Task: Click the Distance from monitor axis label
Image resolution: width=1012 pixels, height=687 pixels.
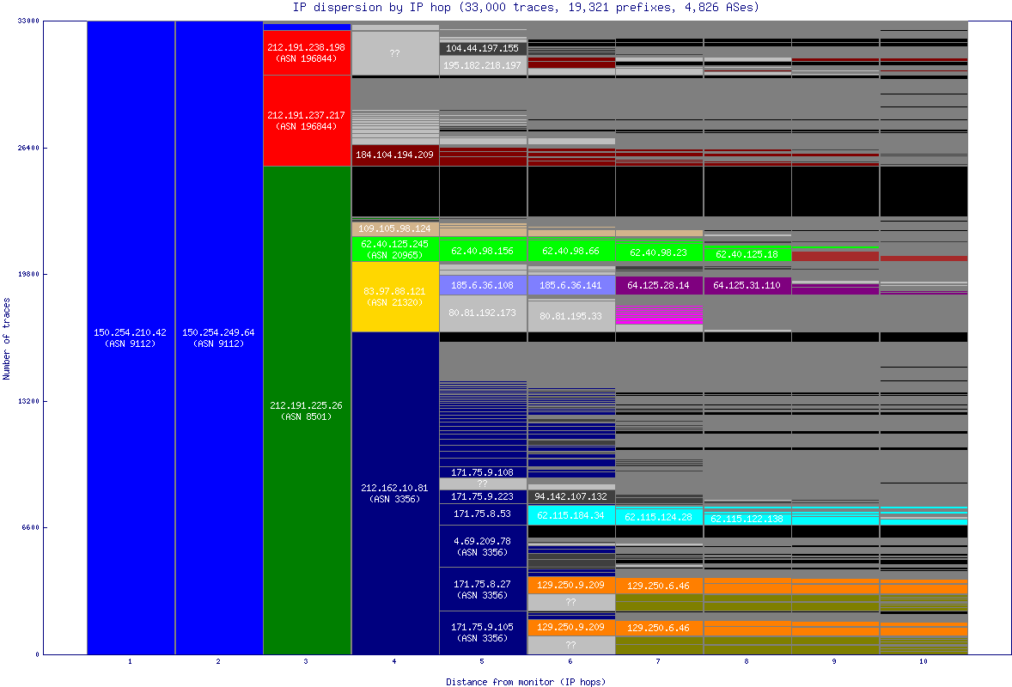Action: coord(526,681)
